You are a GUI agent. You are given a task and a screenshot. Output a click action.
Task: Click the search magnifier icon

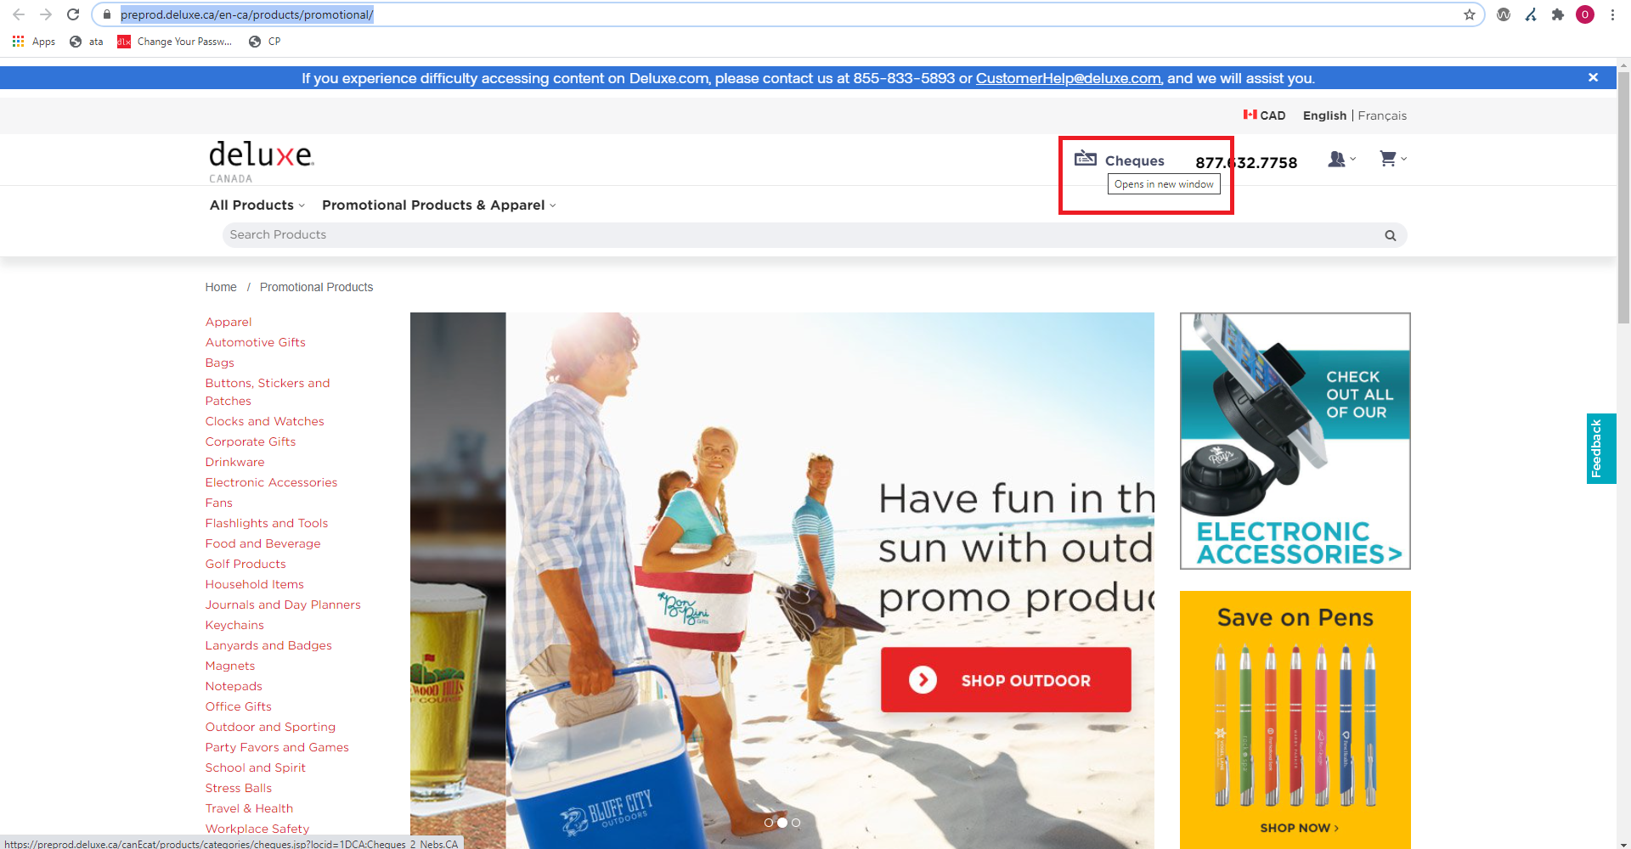[1390, 235]
